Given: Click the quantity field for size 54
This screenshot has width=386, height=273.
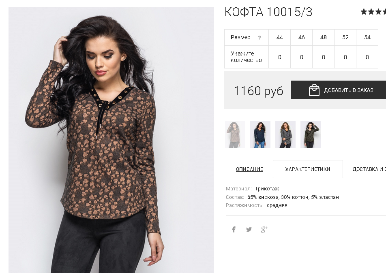Looking at the screenshot, I should tap(367, 57).
